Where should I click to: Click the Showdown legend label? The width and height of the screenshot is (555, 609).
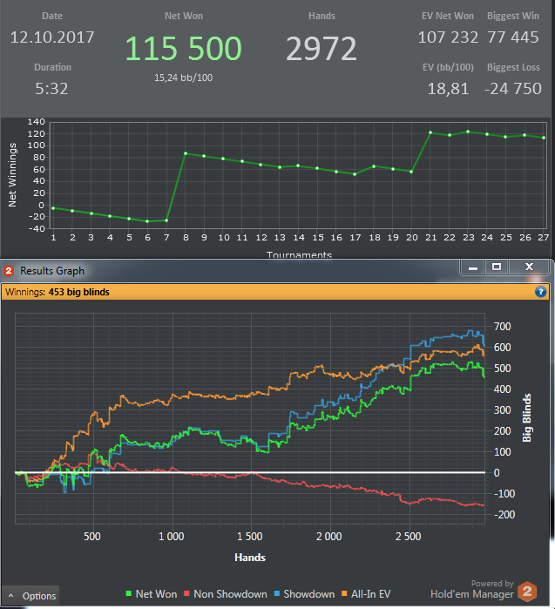coord(309,594)
